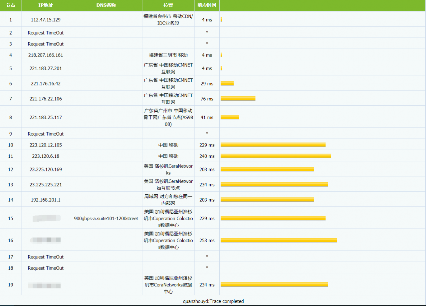Select IP address 218.207.166.161 on node 4
Screen dimensions: 426x306
pyautogui.click(x=45, y=55)
